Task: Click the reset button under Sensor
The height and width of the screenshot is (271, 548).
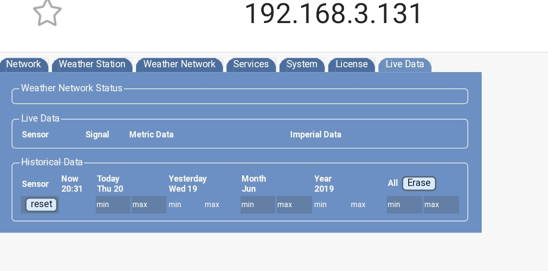Action: (41, 204)
